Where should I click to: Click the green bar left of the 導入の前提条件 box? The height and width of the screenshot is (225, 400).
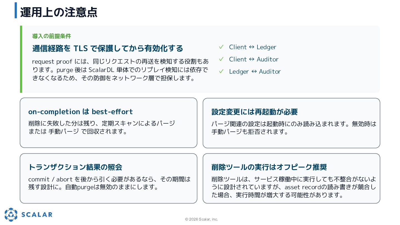21,59
